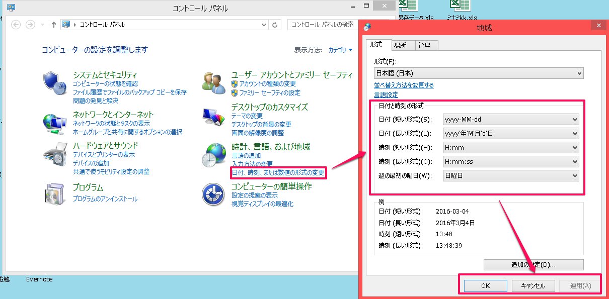Click the Control Panel forward arrow

point(30,25)
